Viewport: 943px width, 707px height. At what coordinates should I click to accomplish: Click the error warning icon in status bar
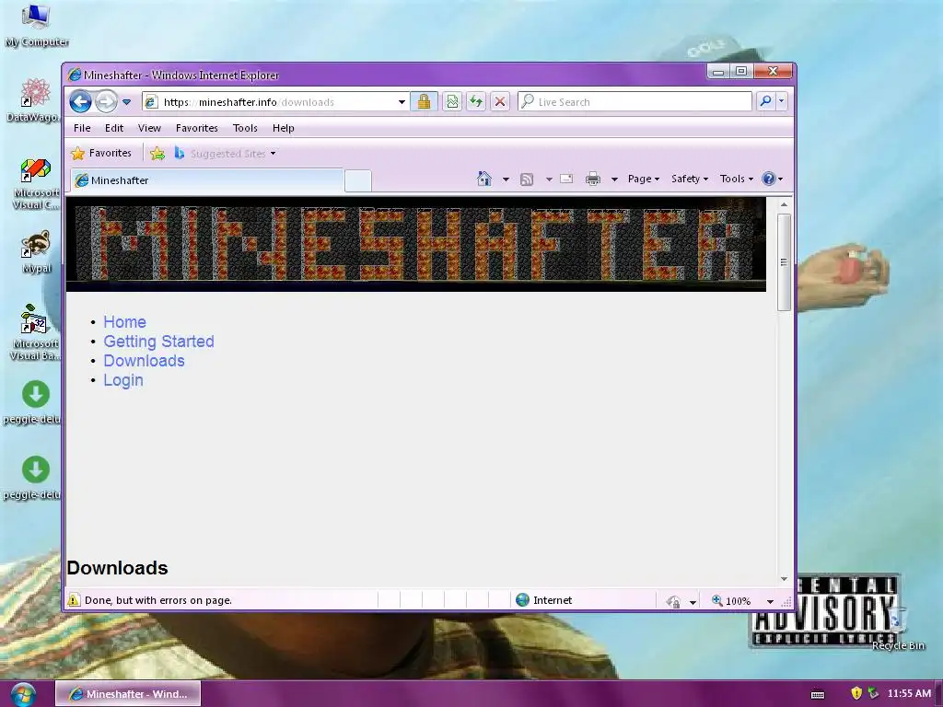pyautogui.click(x=74, y=600)
